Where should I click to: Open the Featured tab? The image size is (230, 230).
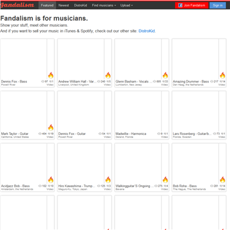click(x=47, y=5)
